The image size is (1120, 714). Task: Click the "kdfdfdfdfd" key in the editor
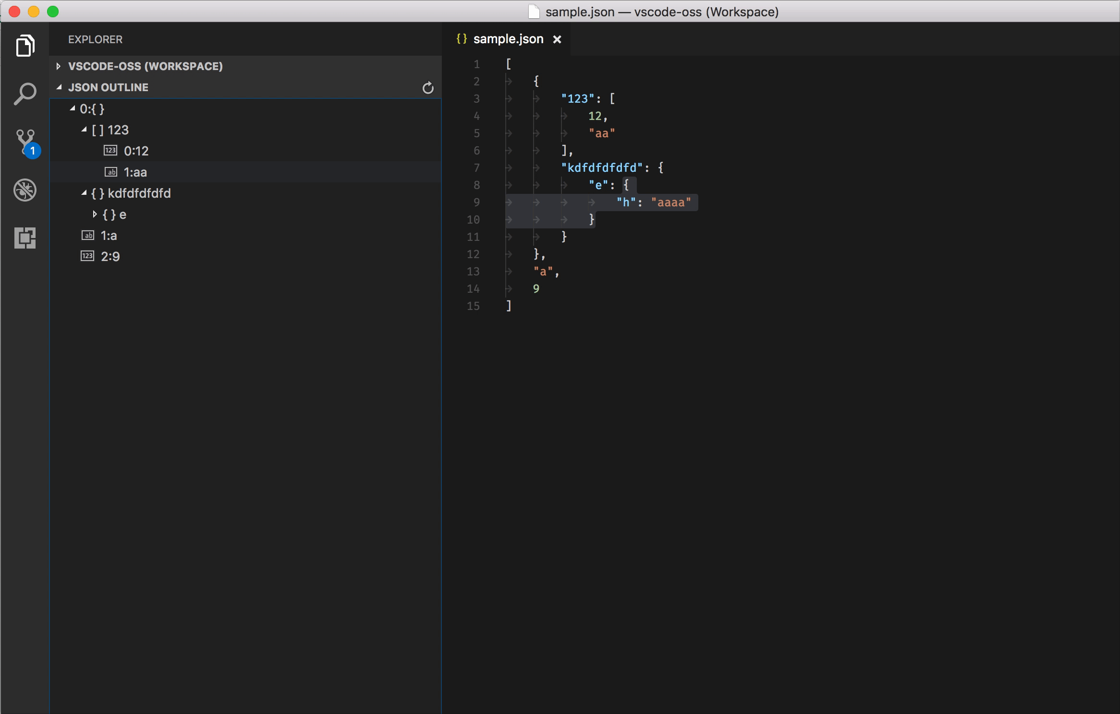click(602, 167)
